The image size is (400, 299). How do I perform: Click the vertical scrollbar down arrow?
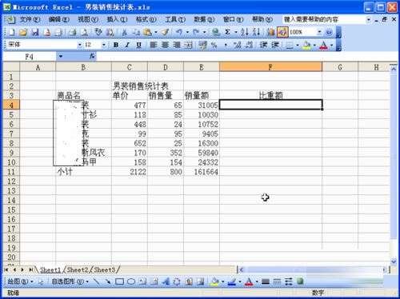(394, 261)
